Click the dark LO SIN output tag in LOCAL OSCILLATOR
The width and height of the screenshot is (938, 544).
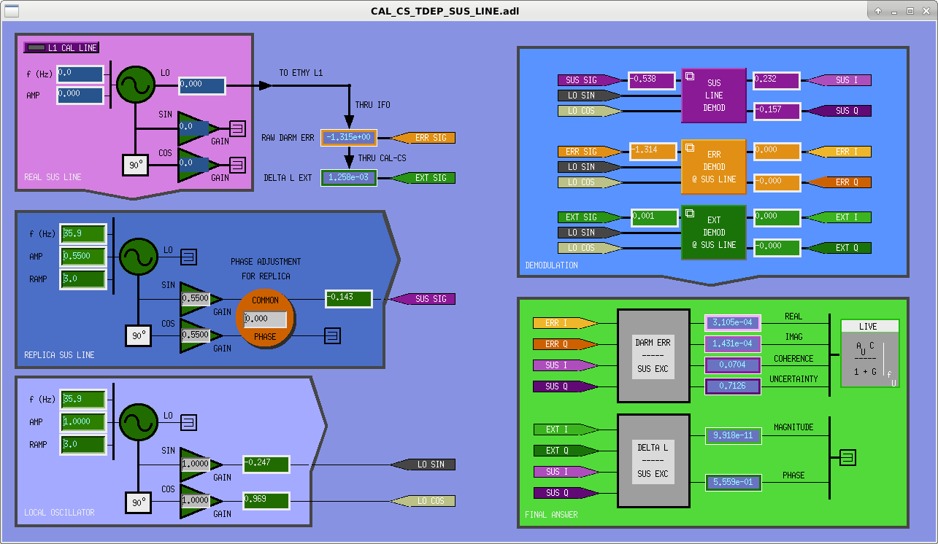click(423, 465)
